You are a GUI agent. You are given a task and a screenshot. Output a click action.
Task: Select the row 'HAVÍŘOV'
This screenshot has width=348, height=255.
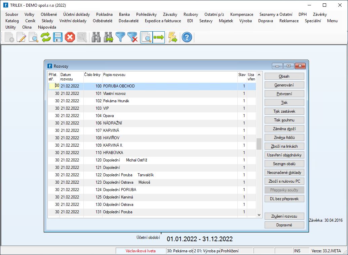152,138
